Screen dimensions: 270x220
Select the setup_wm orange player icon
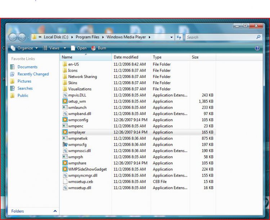pos(65,101)
